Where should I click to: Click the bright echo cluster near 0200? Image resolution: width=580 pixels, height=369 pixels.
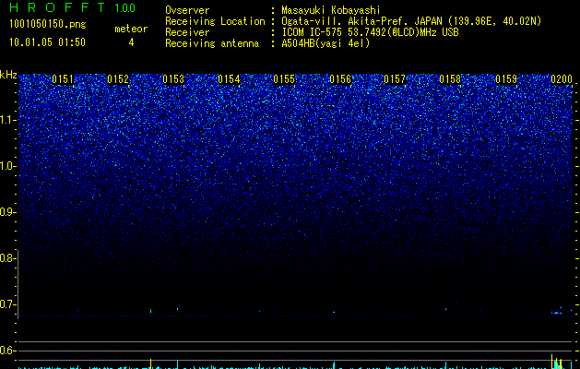coord(557,312)
